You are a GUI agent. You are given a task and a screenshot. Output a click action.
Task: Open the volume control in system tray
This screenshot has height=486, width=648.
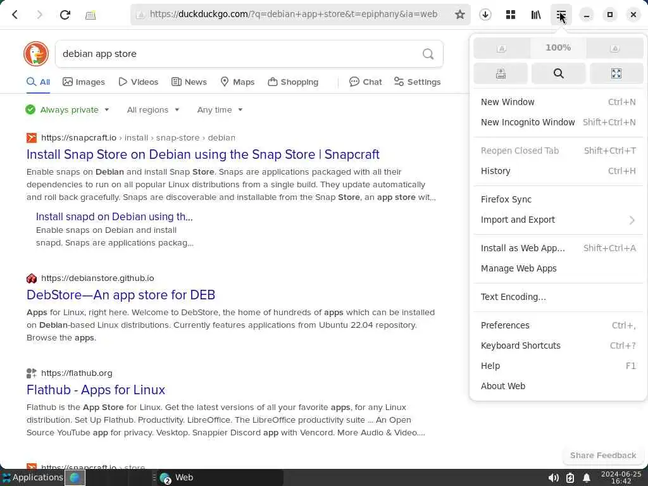[553, 478]
